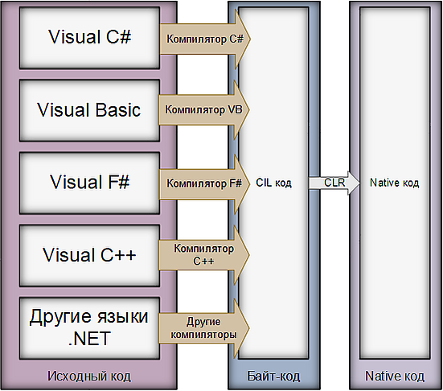Click the Исходный код caption

coord(89,377)
